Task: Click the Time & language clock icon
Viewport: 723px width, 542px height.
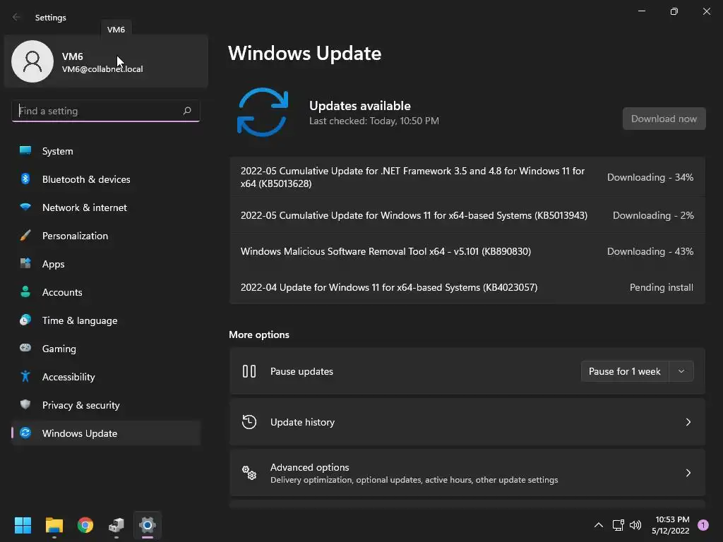Action: (25, 320)
